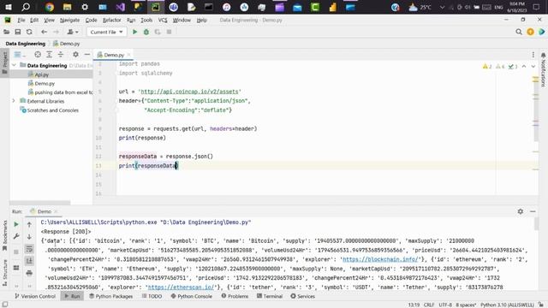This screenshot has height=308, width=548.
Task: Expand all items in Project panel
Action: click(49, 55)
